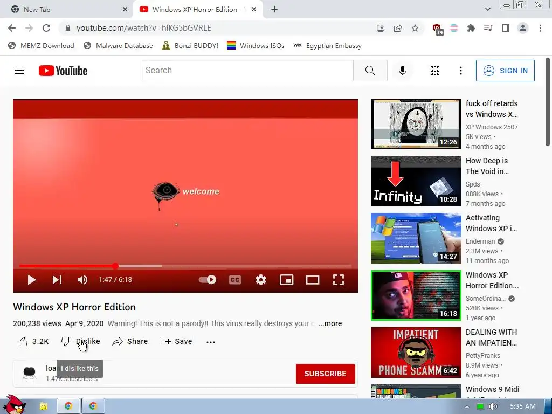Screen dimensions: 552x414
Task: Search with your voice microphone icon
Action: (402, 71)
